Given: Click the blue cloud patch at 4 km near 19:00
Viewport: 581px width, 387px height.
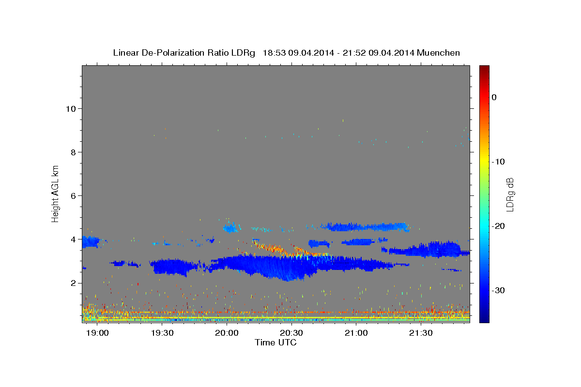Looking at the screenshot, I should click(x=90, y=242).
